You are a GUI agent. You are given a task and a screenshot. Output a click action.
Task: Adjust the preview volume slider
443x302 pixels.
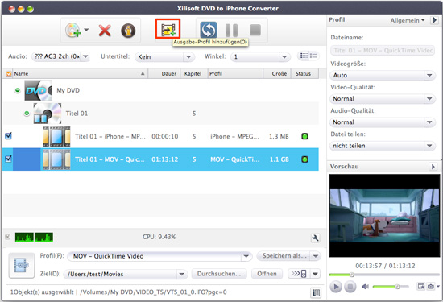[x=391, y=287]
